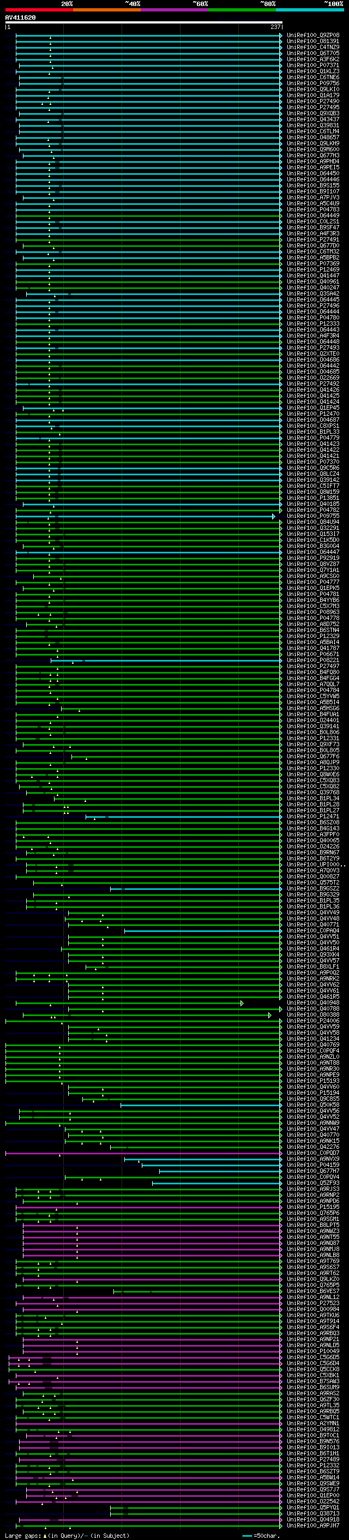Select the label UniRef100_A9NRK2
Screen dimensions: 349x1540
click(x=313, y=980)
